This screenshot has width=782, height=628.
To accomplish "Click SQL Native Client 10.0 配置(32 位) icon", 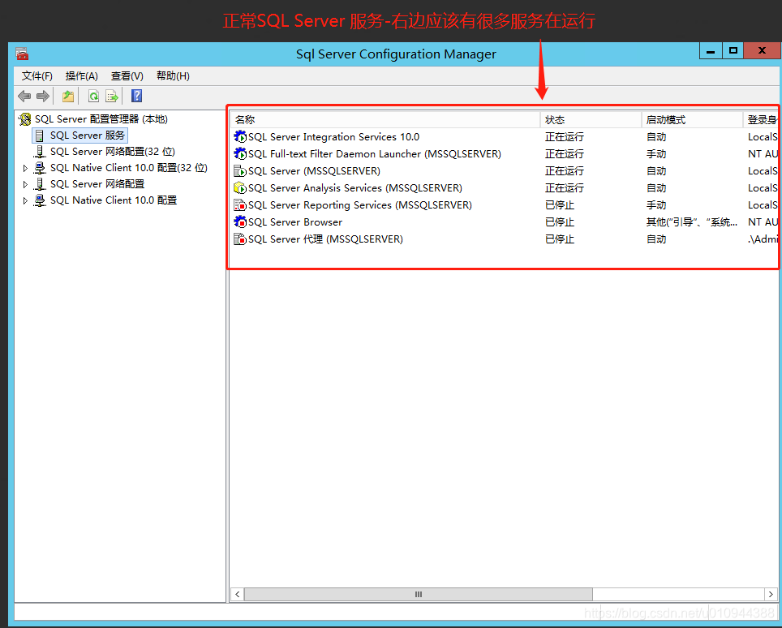I will (40, 168).
